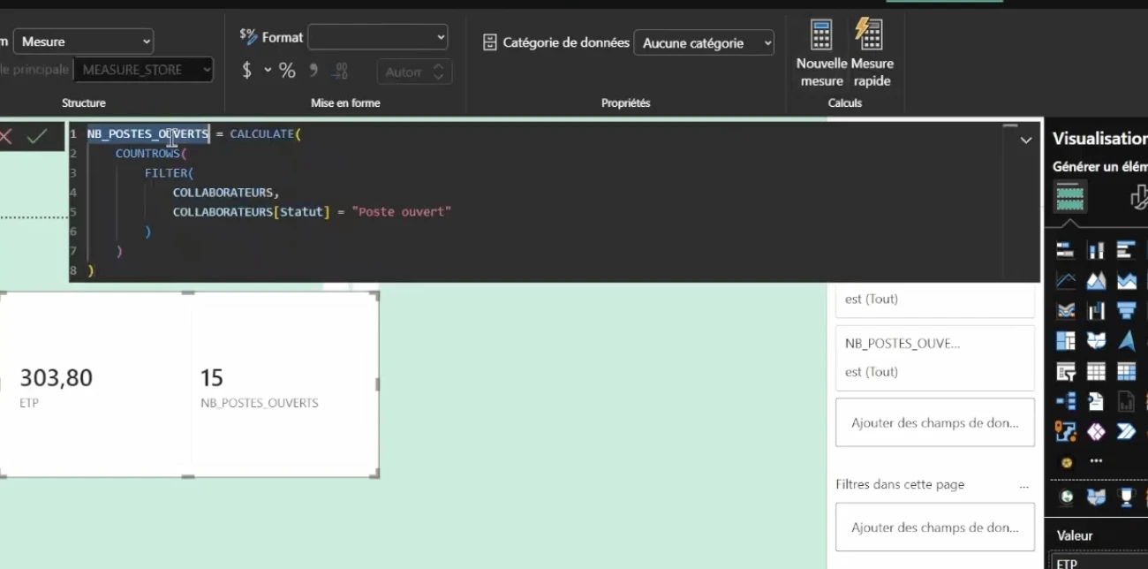Select the area chart visual

pos(1096,281)
